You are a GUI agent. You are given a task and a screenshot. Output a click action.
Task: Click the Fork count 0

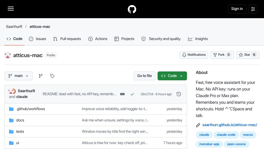click(229, 55)
